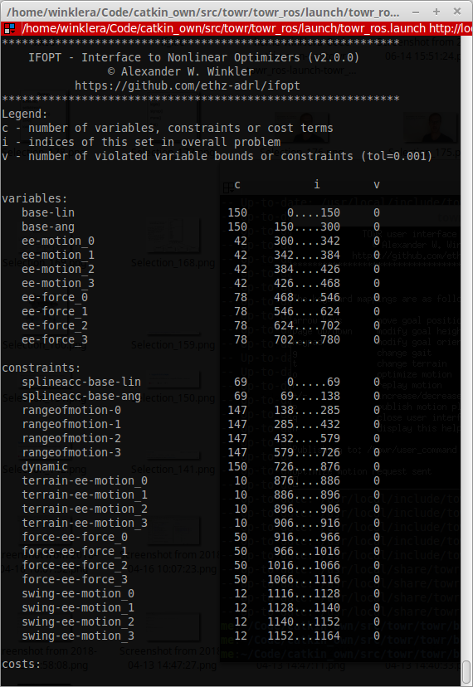
Task: Click the 'dynamic' constraint name
Action: pyautogui.click(x=45, y=466)
